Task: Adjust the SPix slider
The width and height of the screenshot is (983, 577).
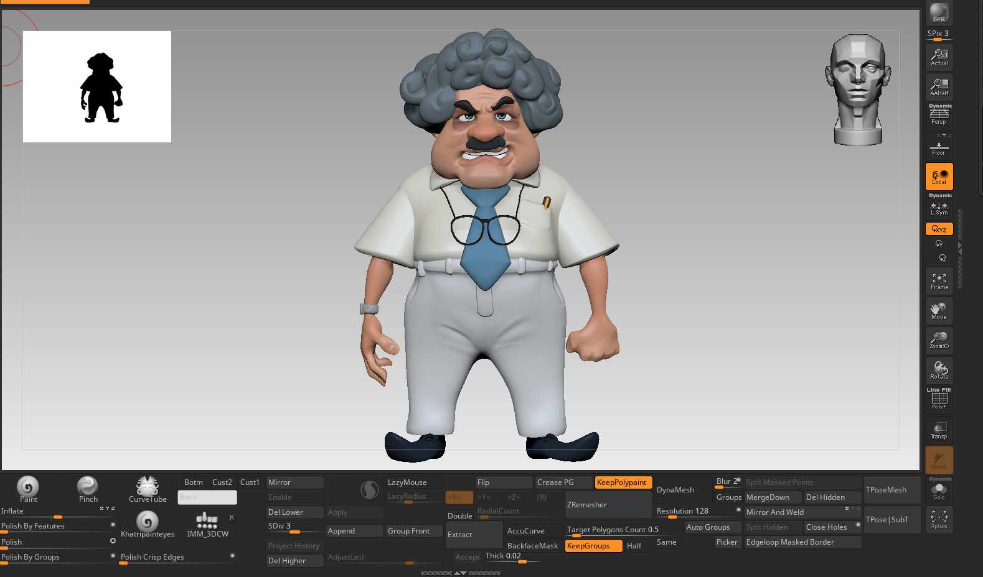Action: tap(939, 35)
